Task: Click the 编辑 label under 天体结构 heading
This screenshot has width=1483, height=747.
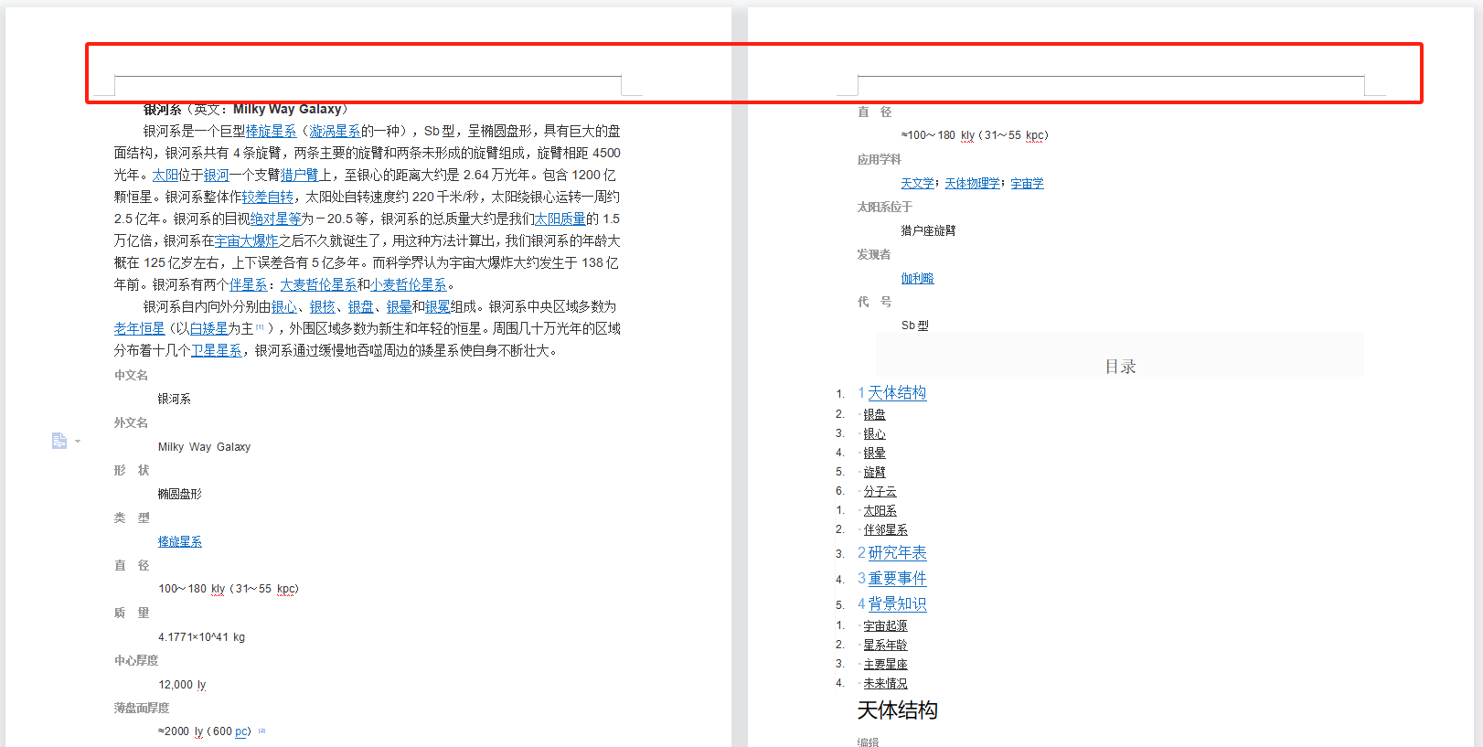Action: [x=868, y=742]
